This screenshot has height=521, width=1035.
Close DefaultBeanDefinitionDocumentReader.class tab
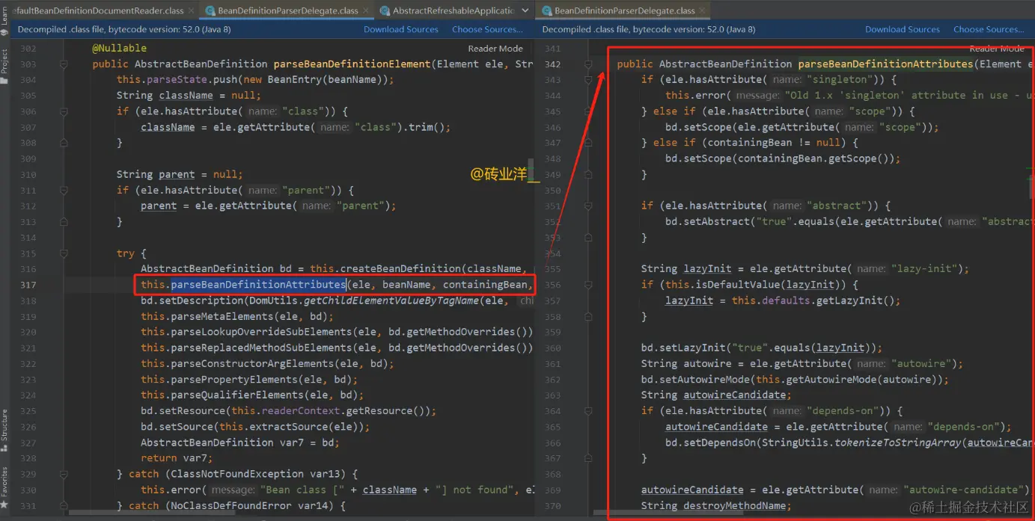click(x=190, y=10)
